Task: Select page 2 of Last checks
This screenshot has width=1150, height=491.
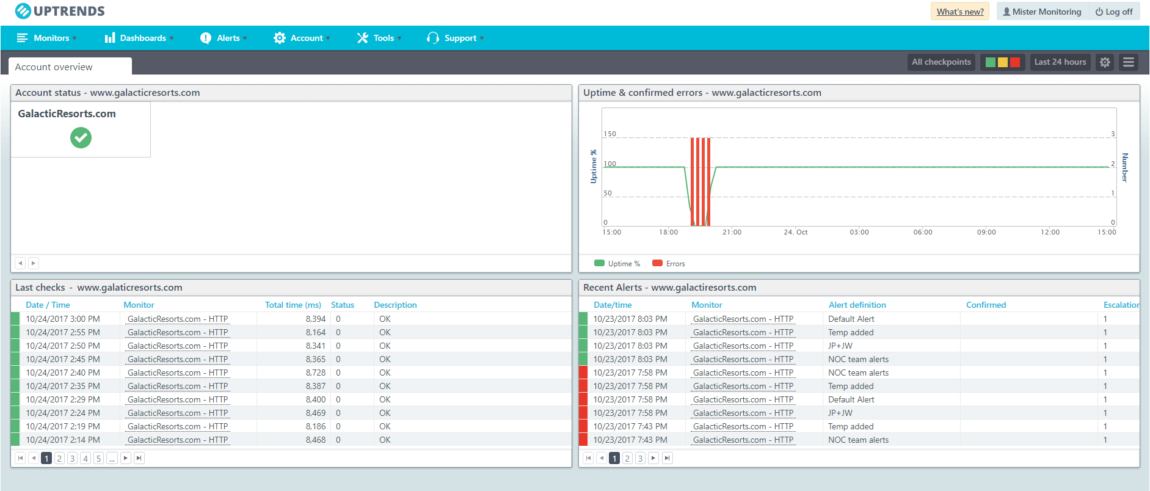Action: [59, 458]
